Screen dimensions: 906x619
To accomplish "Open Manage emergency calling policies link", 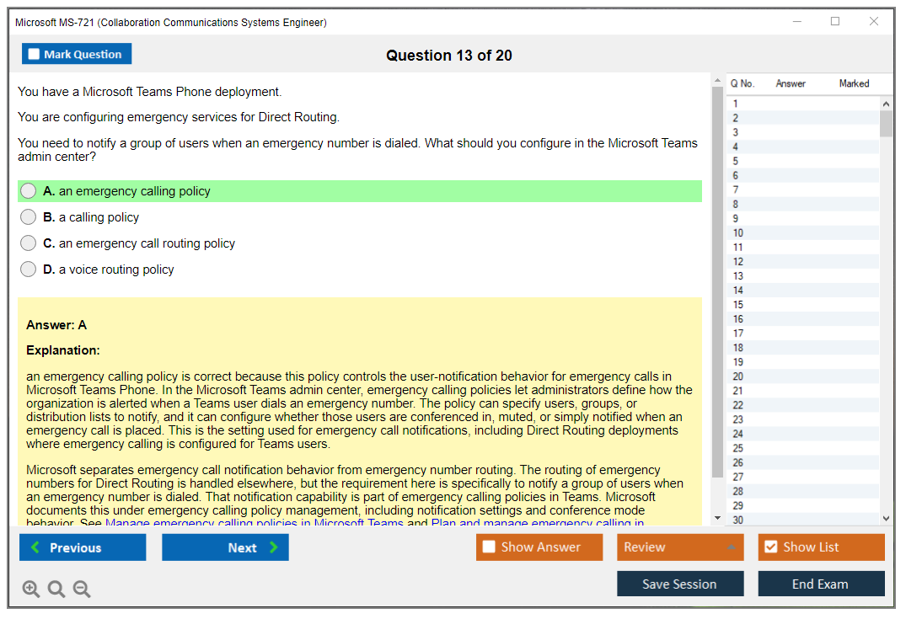I will pos(255,522).
